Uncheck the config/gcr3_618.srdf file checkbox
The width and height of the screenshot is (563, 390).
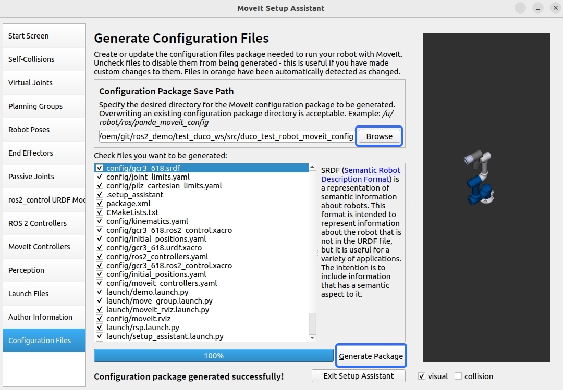(100, 168)
